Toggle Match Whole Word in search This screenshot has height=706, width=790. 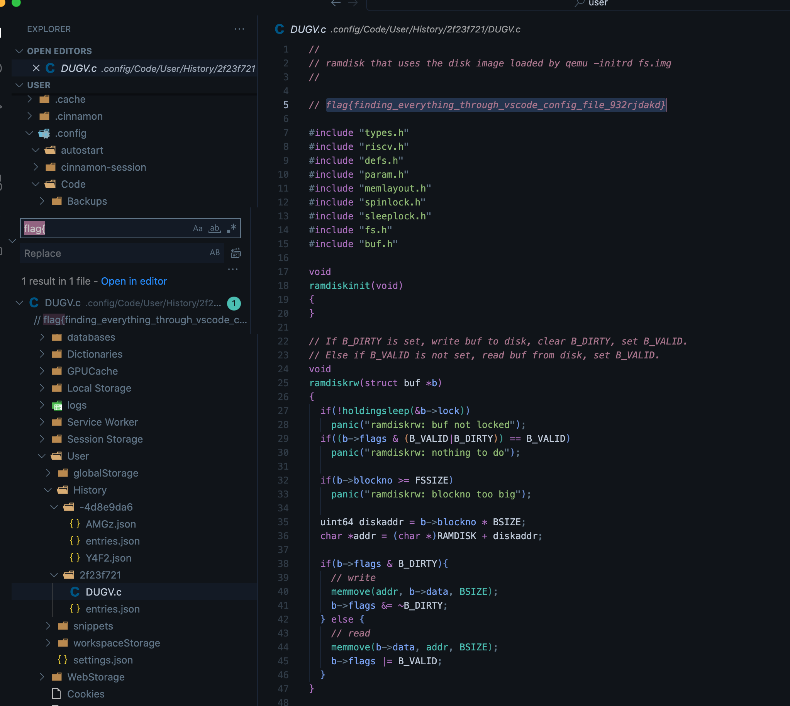tap(214, 229)
